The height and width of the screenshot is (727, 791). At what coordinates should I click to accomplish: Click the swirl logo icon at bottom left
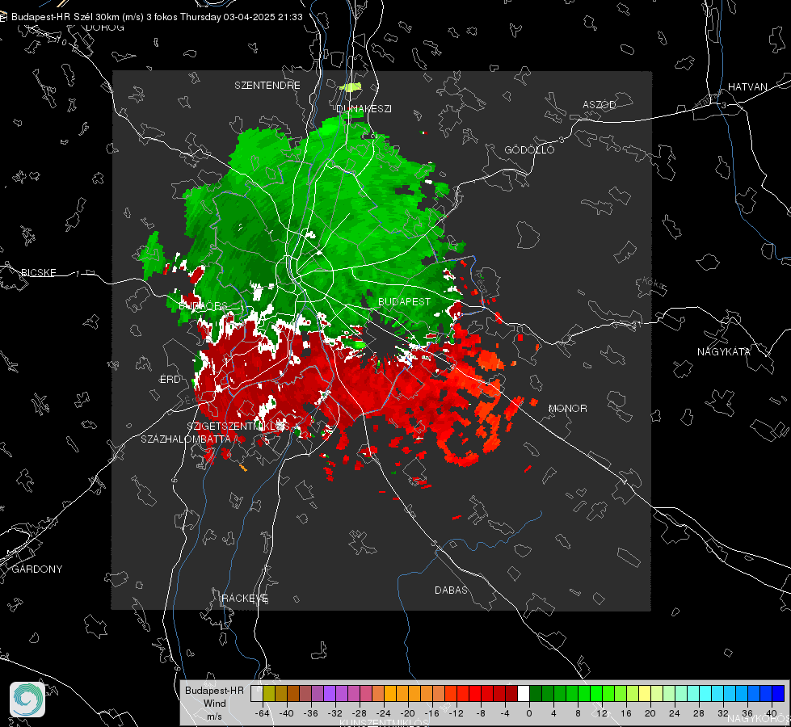(x=27, y=700)
